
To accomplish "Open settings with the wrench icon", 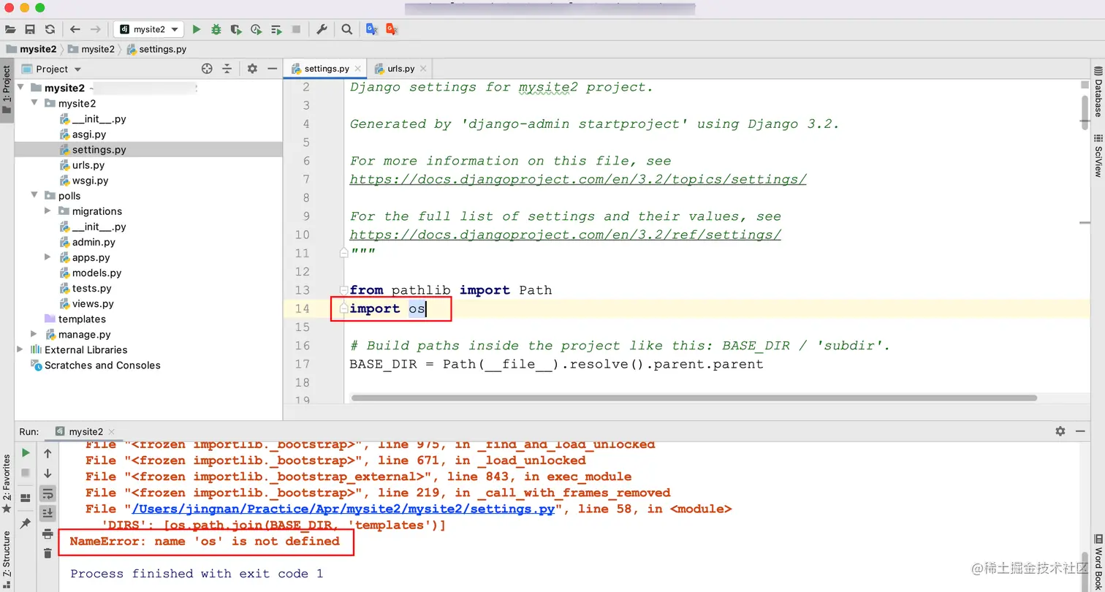I will tap(322, 29).
